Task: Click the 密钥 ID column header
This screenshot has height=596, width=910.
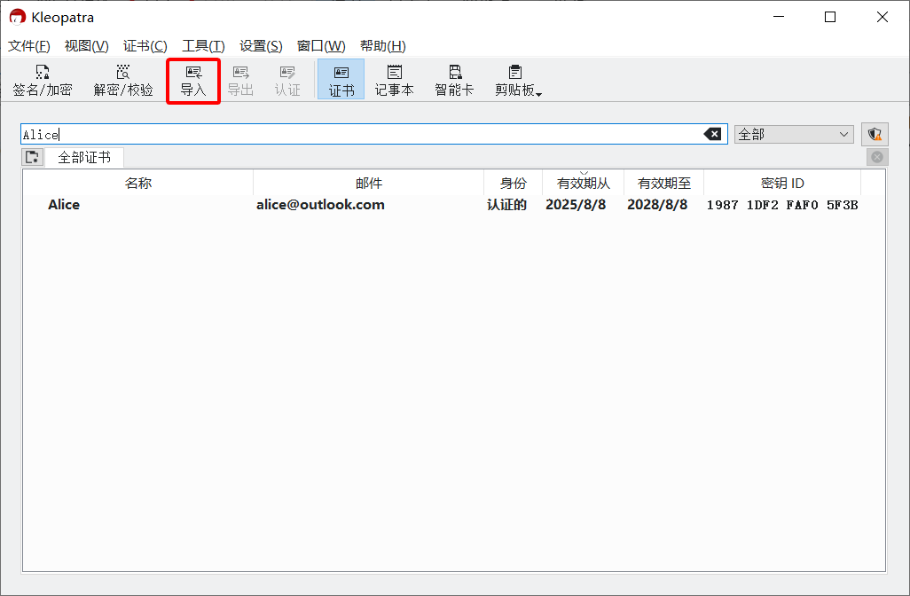Action: [x=782, y=184]
